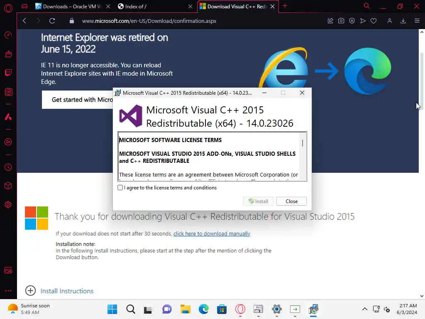425x319 pixels.
Task: Open sidebar three-dots setup menu
Action: point(8,290)
